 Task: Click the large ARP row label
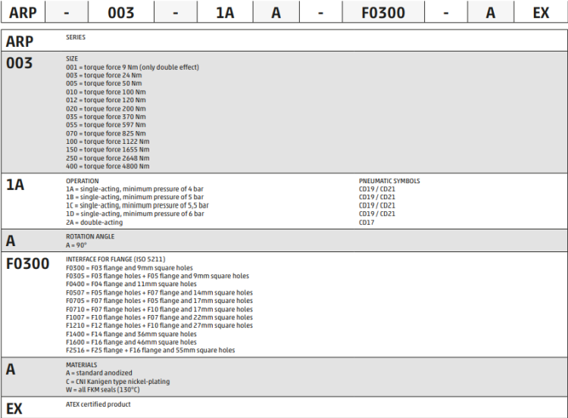click(x=20, y=42)
